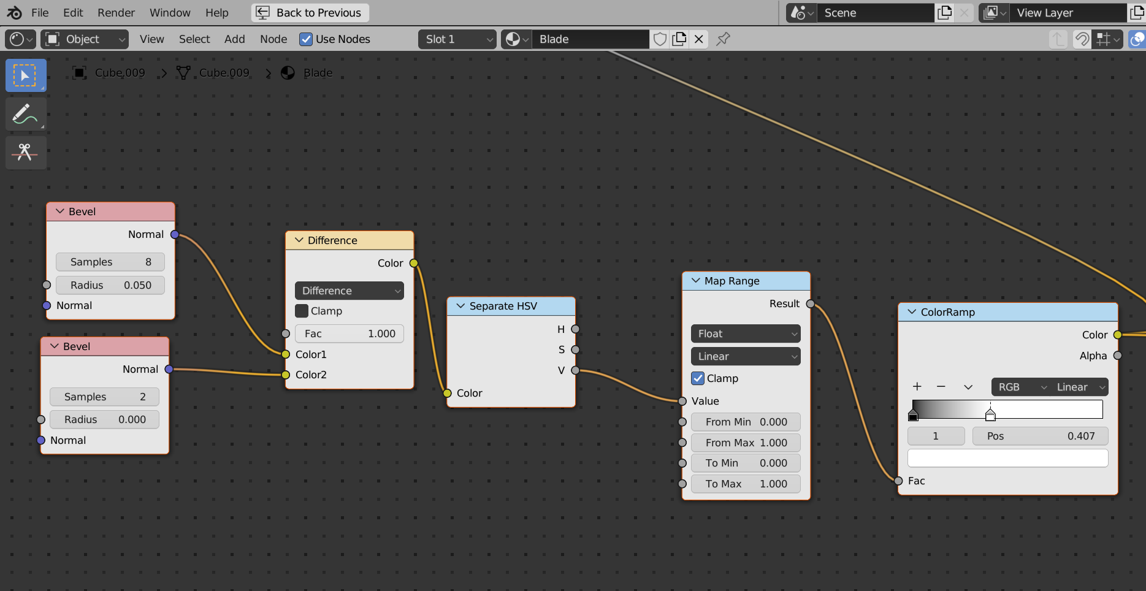Collapse the Separate HSV node

point(460,306)
